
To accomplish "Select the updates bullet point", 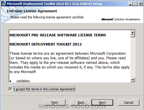I will [23, 81].
